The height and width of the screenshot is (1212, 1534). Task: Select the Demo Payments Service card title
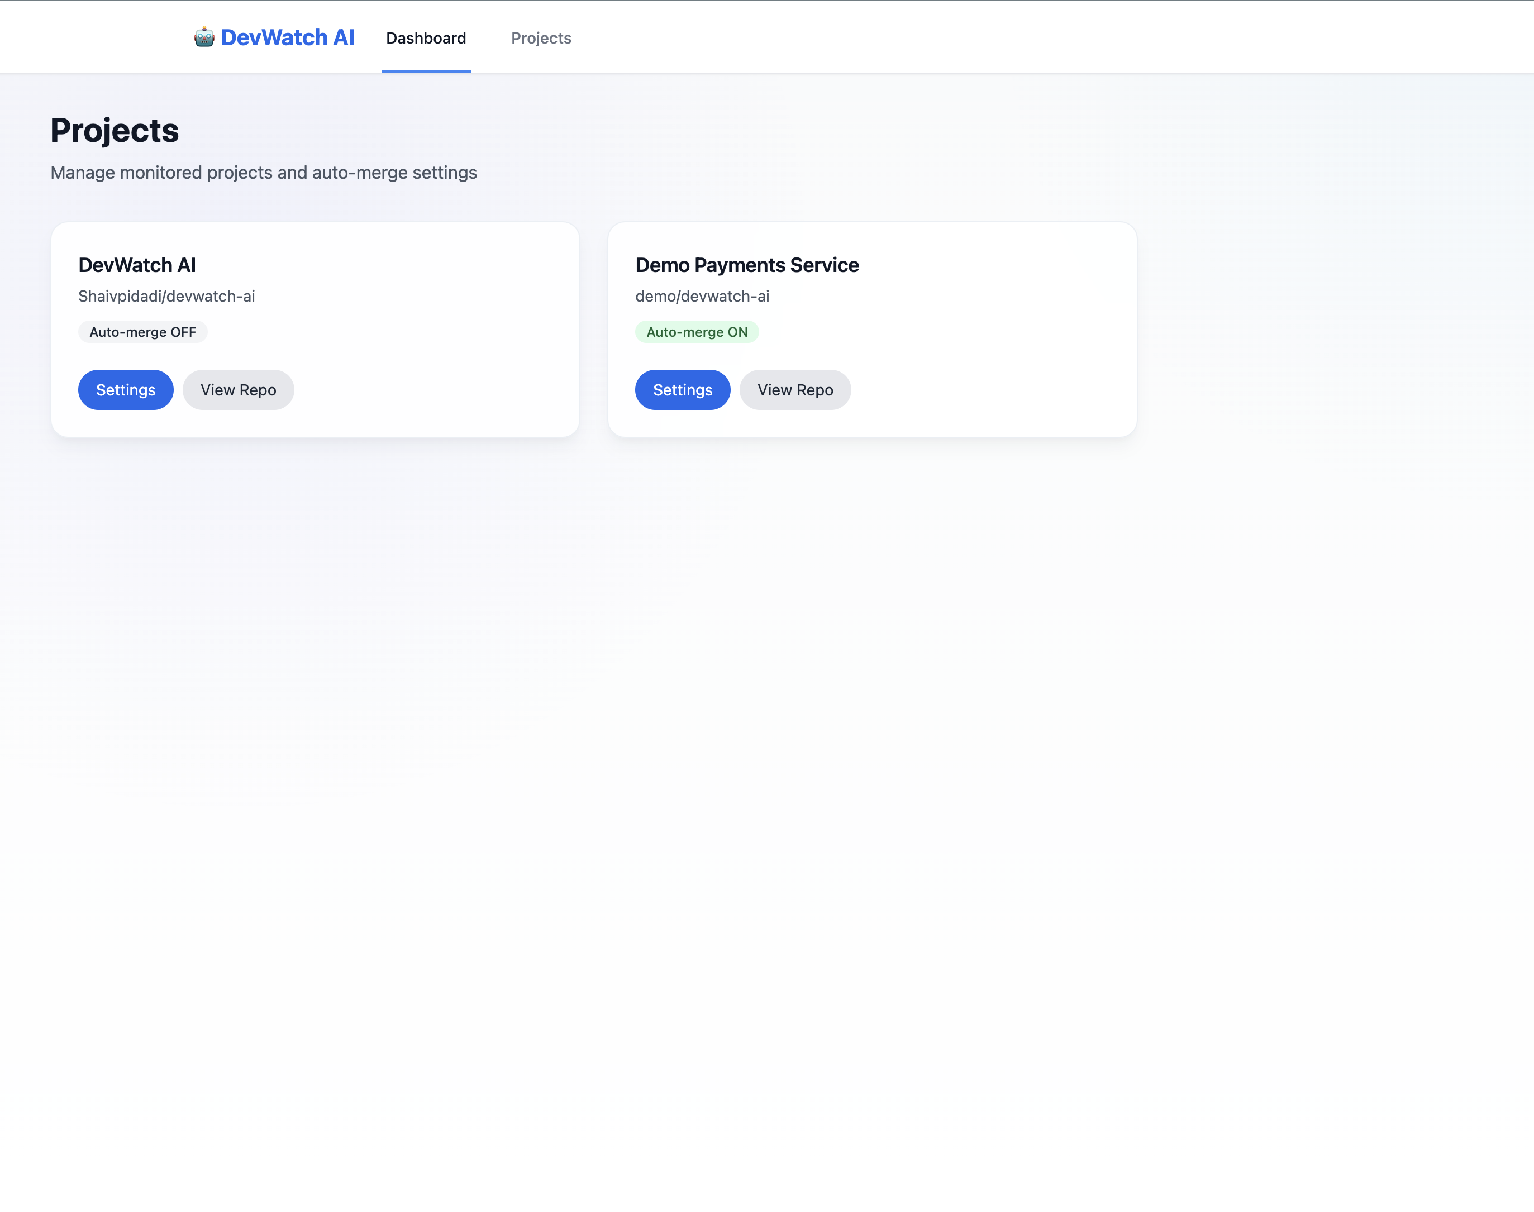[746, 265]
